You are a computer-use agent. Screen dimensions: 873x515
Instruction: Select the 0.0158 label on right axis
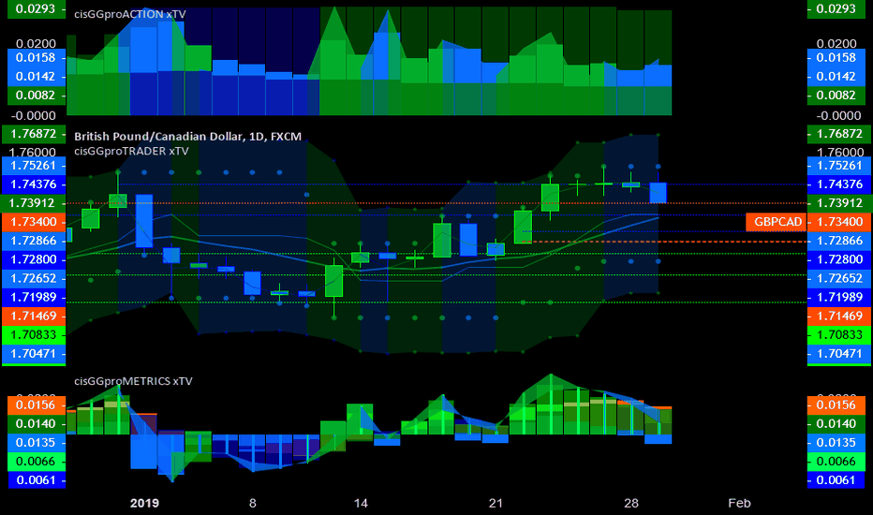pos(836,58)
